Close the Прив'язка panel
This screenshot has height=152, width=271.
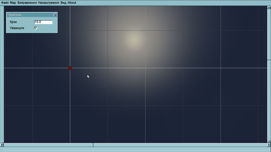(55, 15)
